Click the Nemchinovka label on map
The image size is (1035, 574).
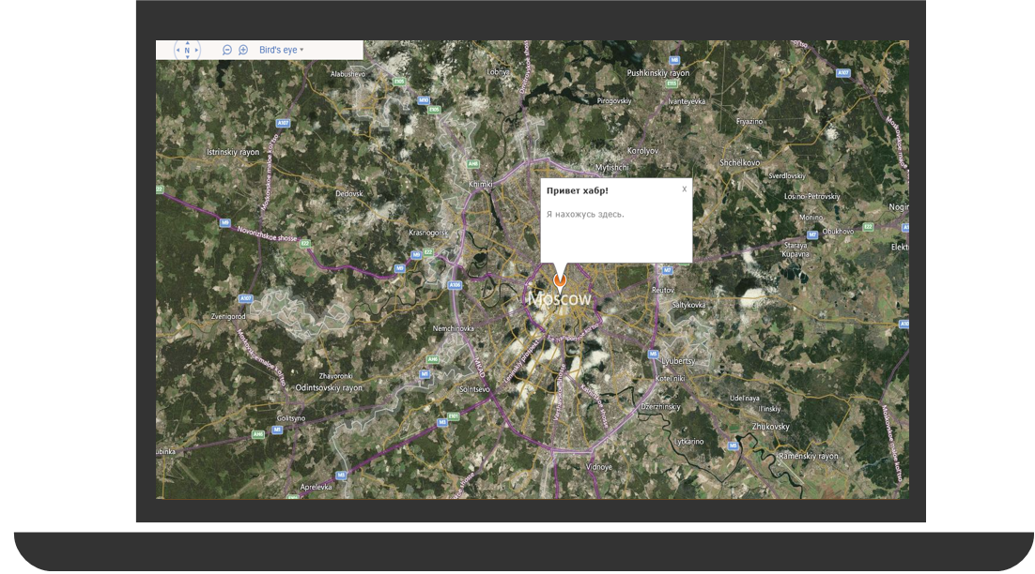pyautogui.click(x=453, y=328)
